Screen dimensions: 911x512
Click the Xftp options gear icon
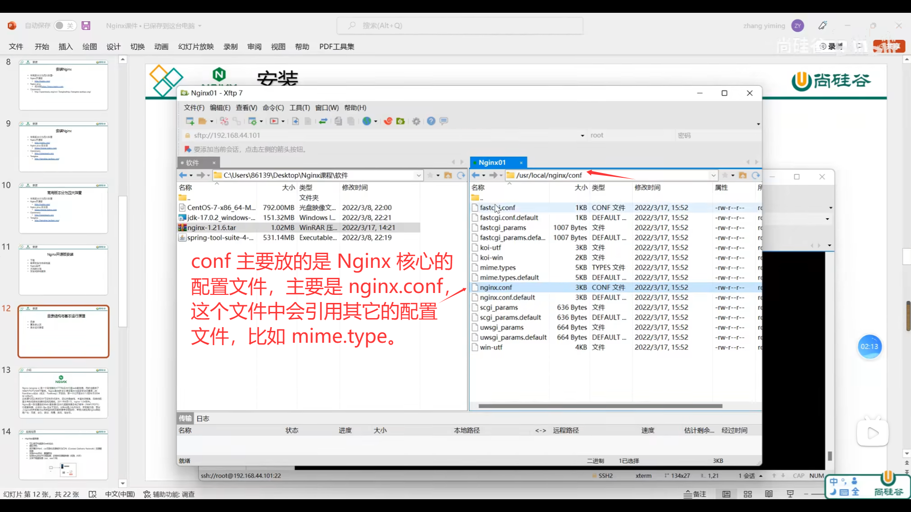416,121
